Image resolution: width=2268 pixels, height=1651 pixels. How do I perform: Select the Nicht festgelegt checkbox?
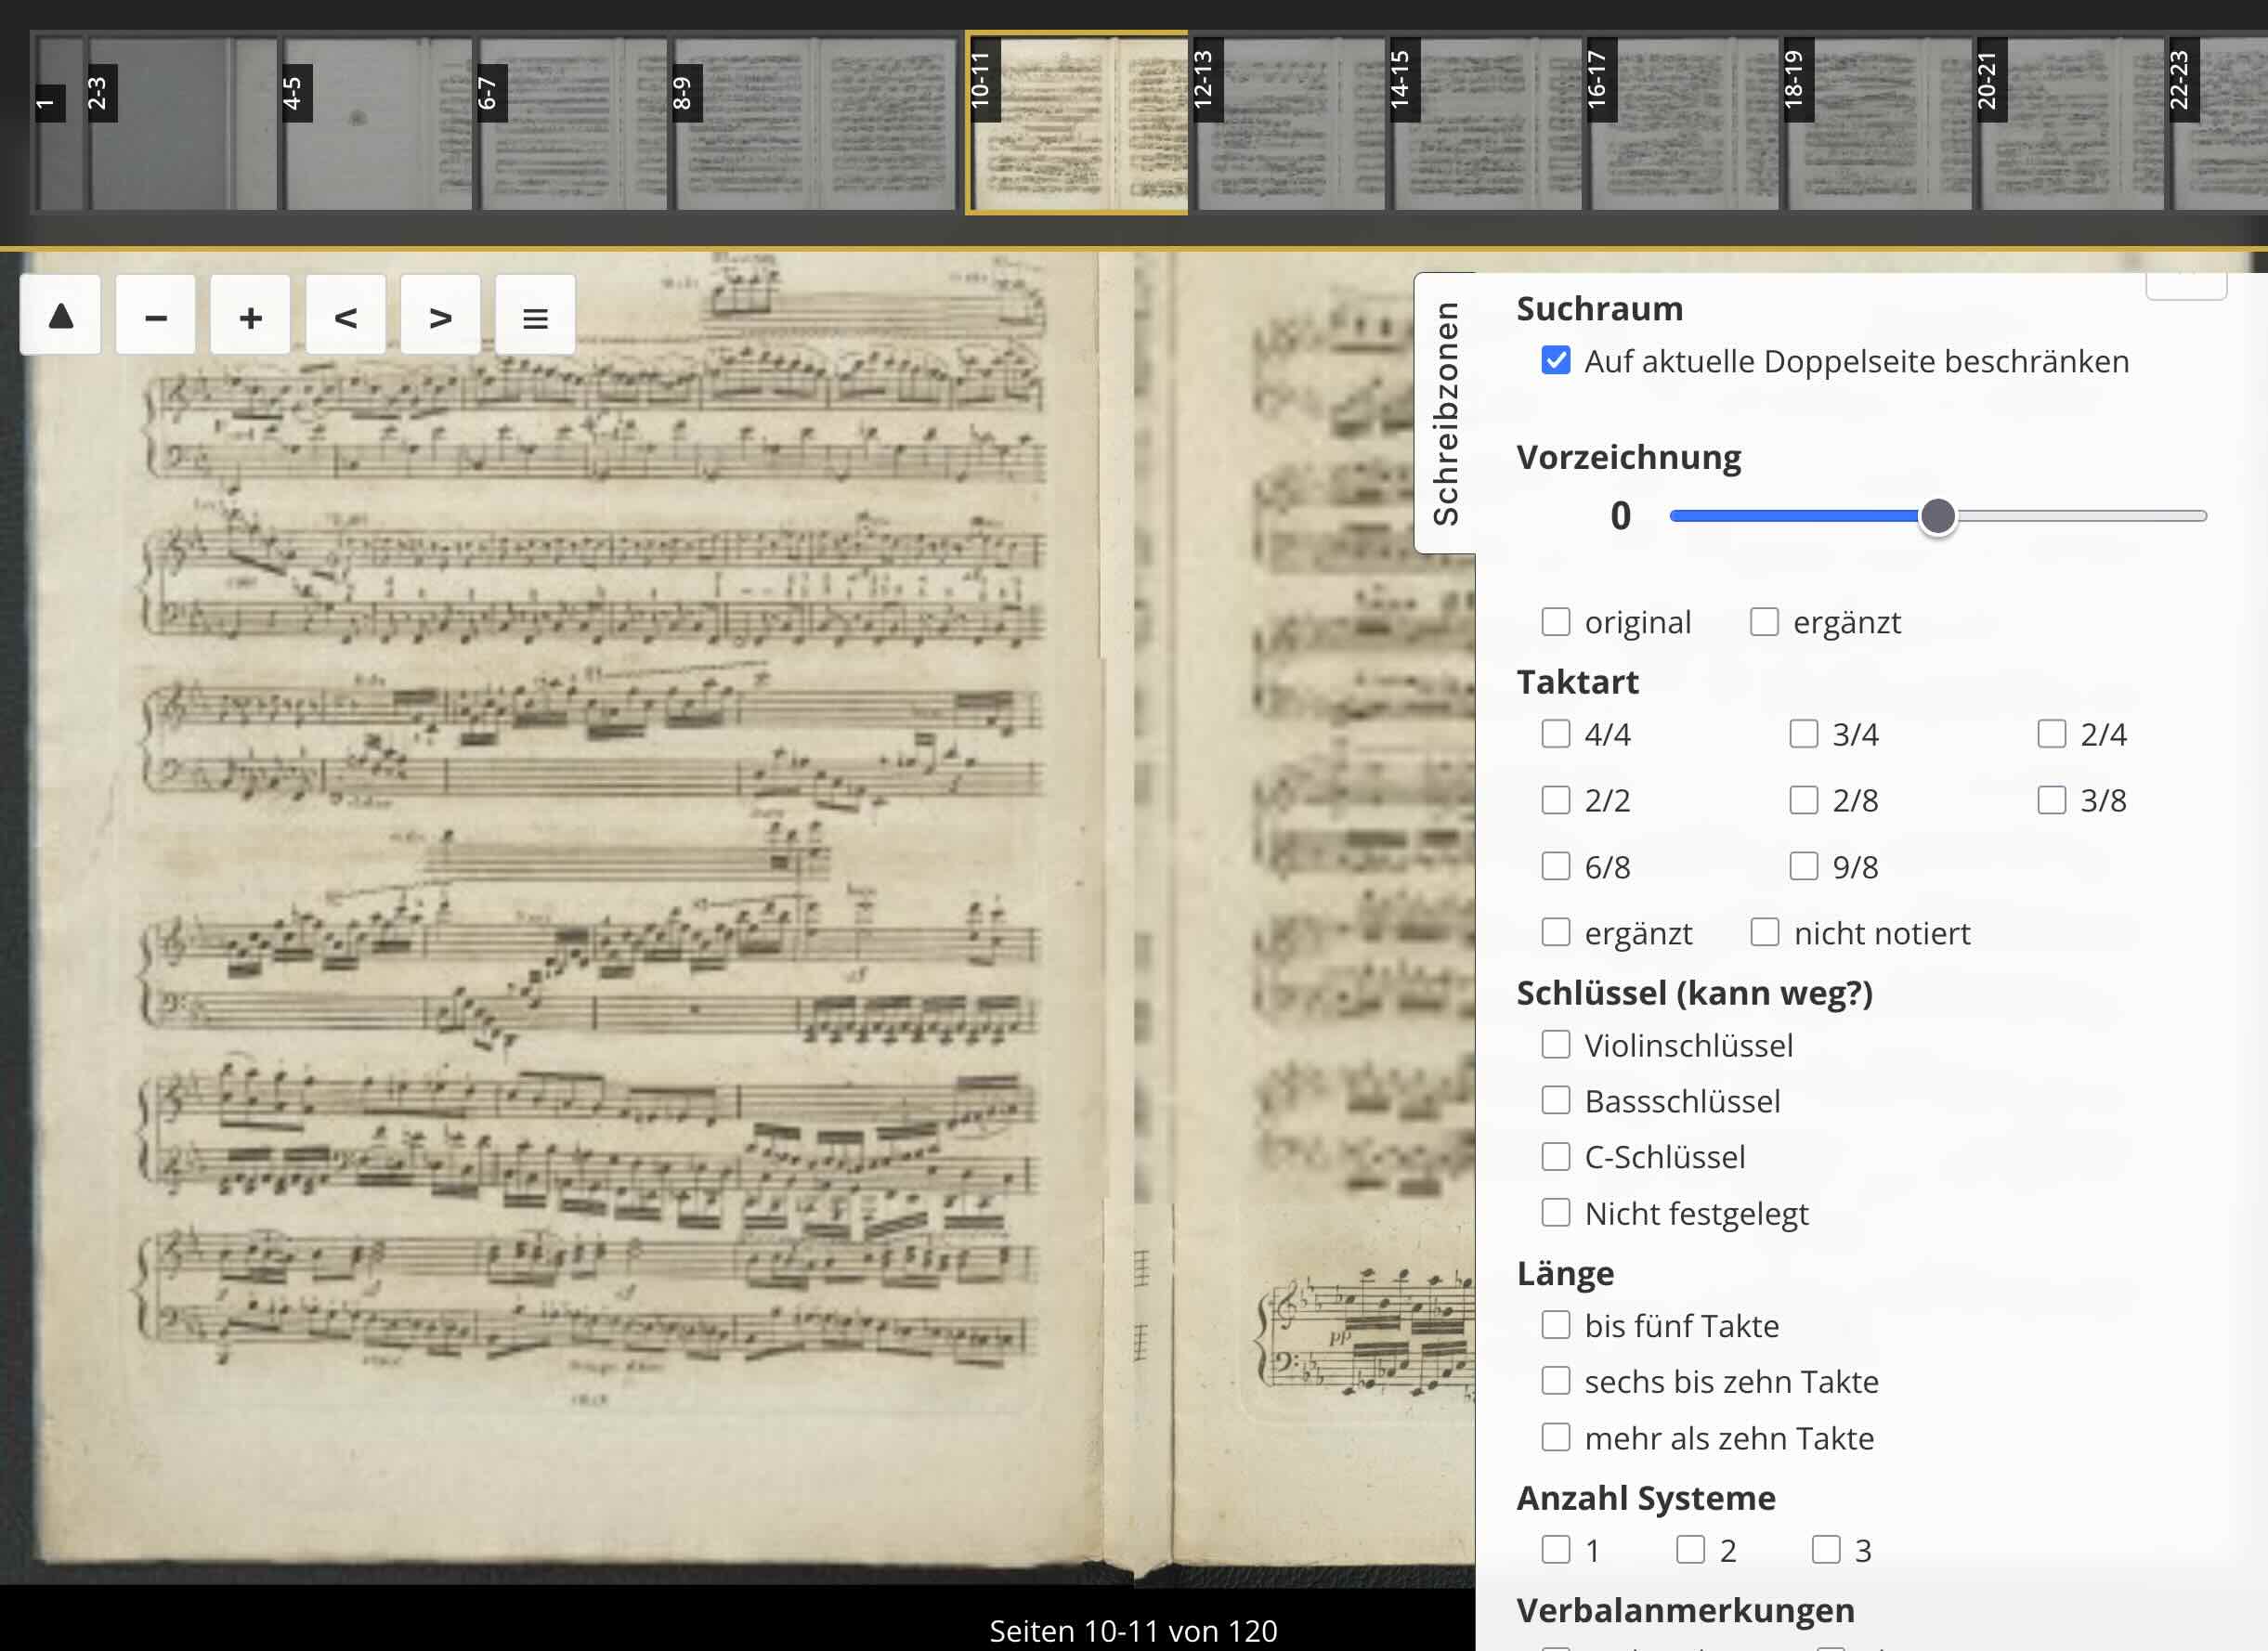point(1556,1212)
